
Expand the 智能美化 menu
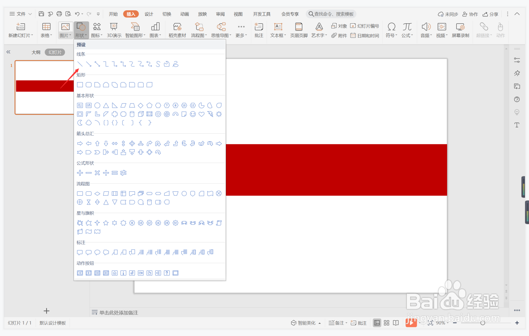click(x=306, y=323)
